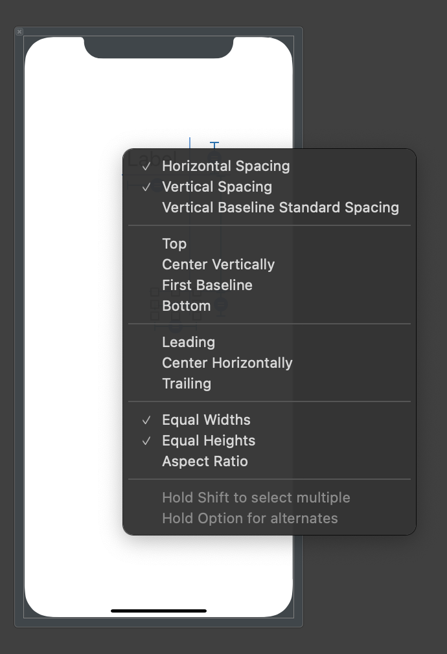This screenshot has height=654, width=447.
Task: Apply the Leading constraint
Action: 189,342
